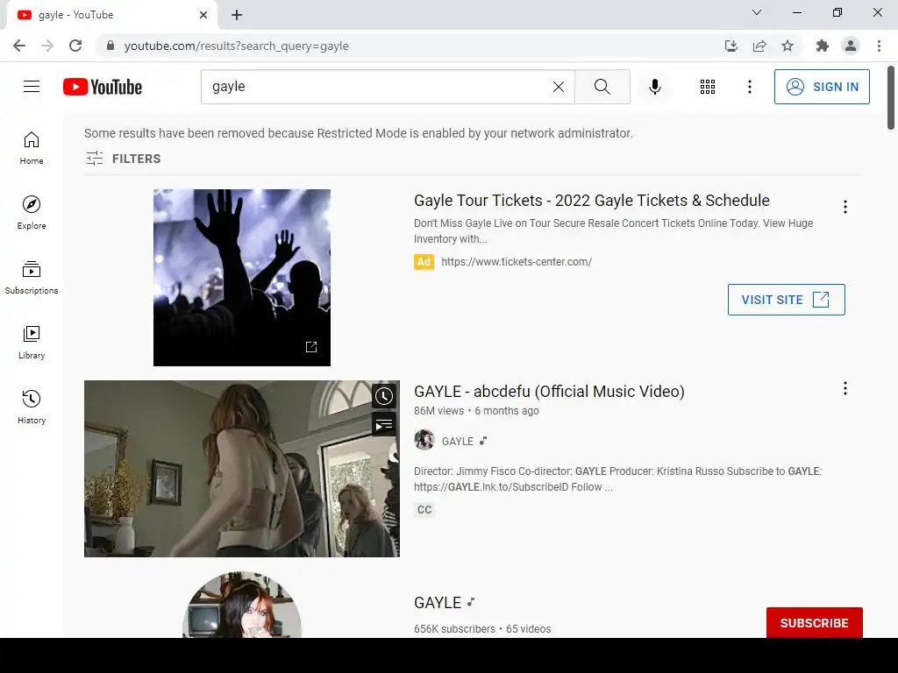Click external link icon on ad thumbnail
This screenshot has height=673, width=898.
311,347
